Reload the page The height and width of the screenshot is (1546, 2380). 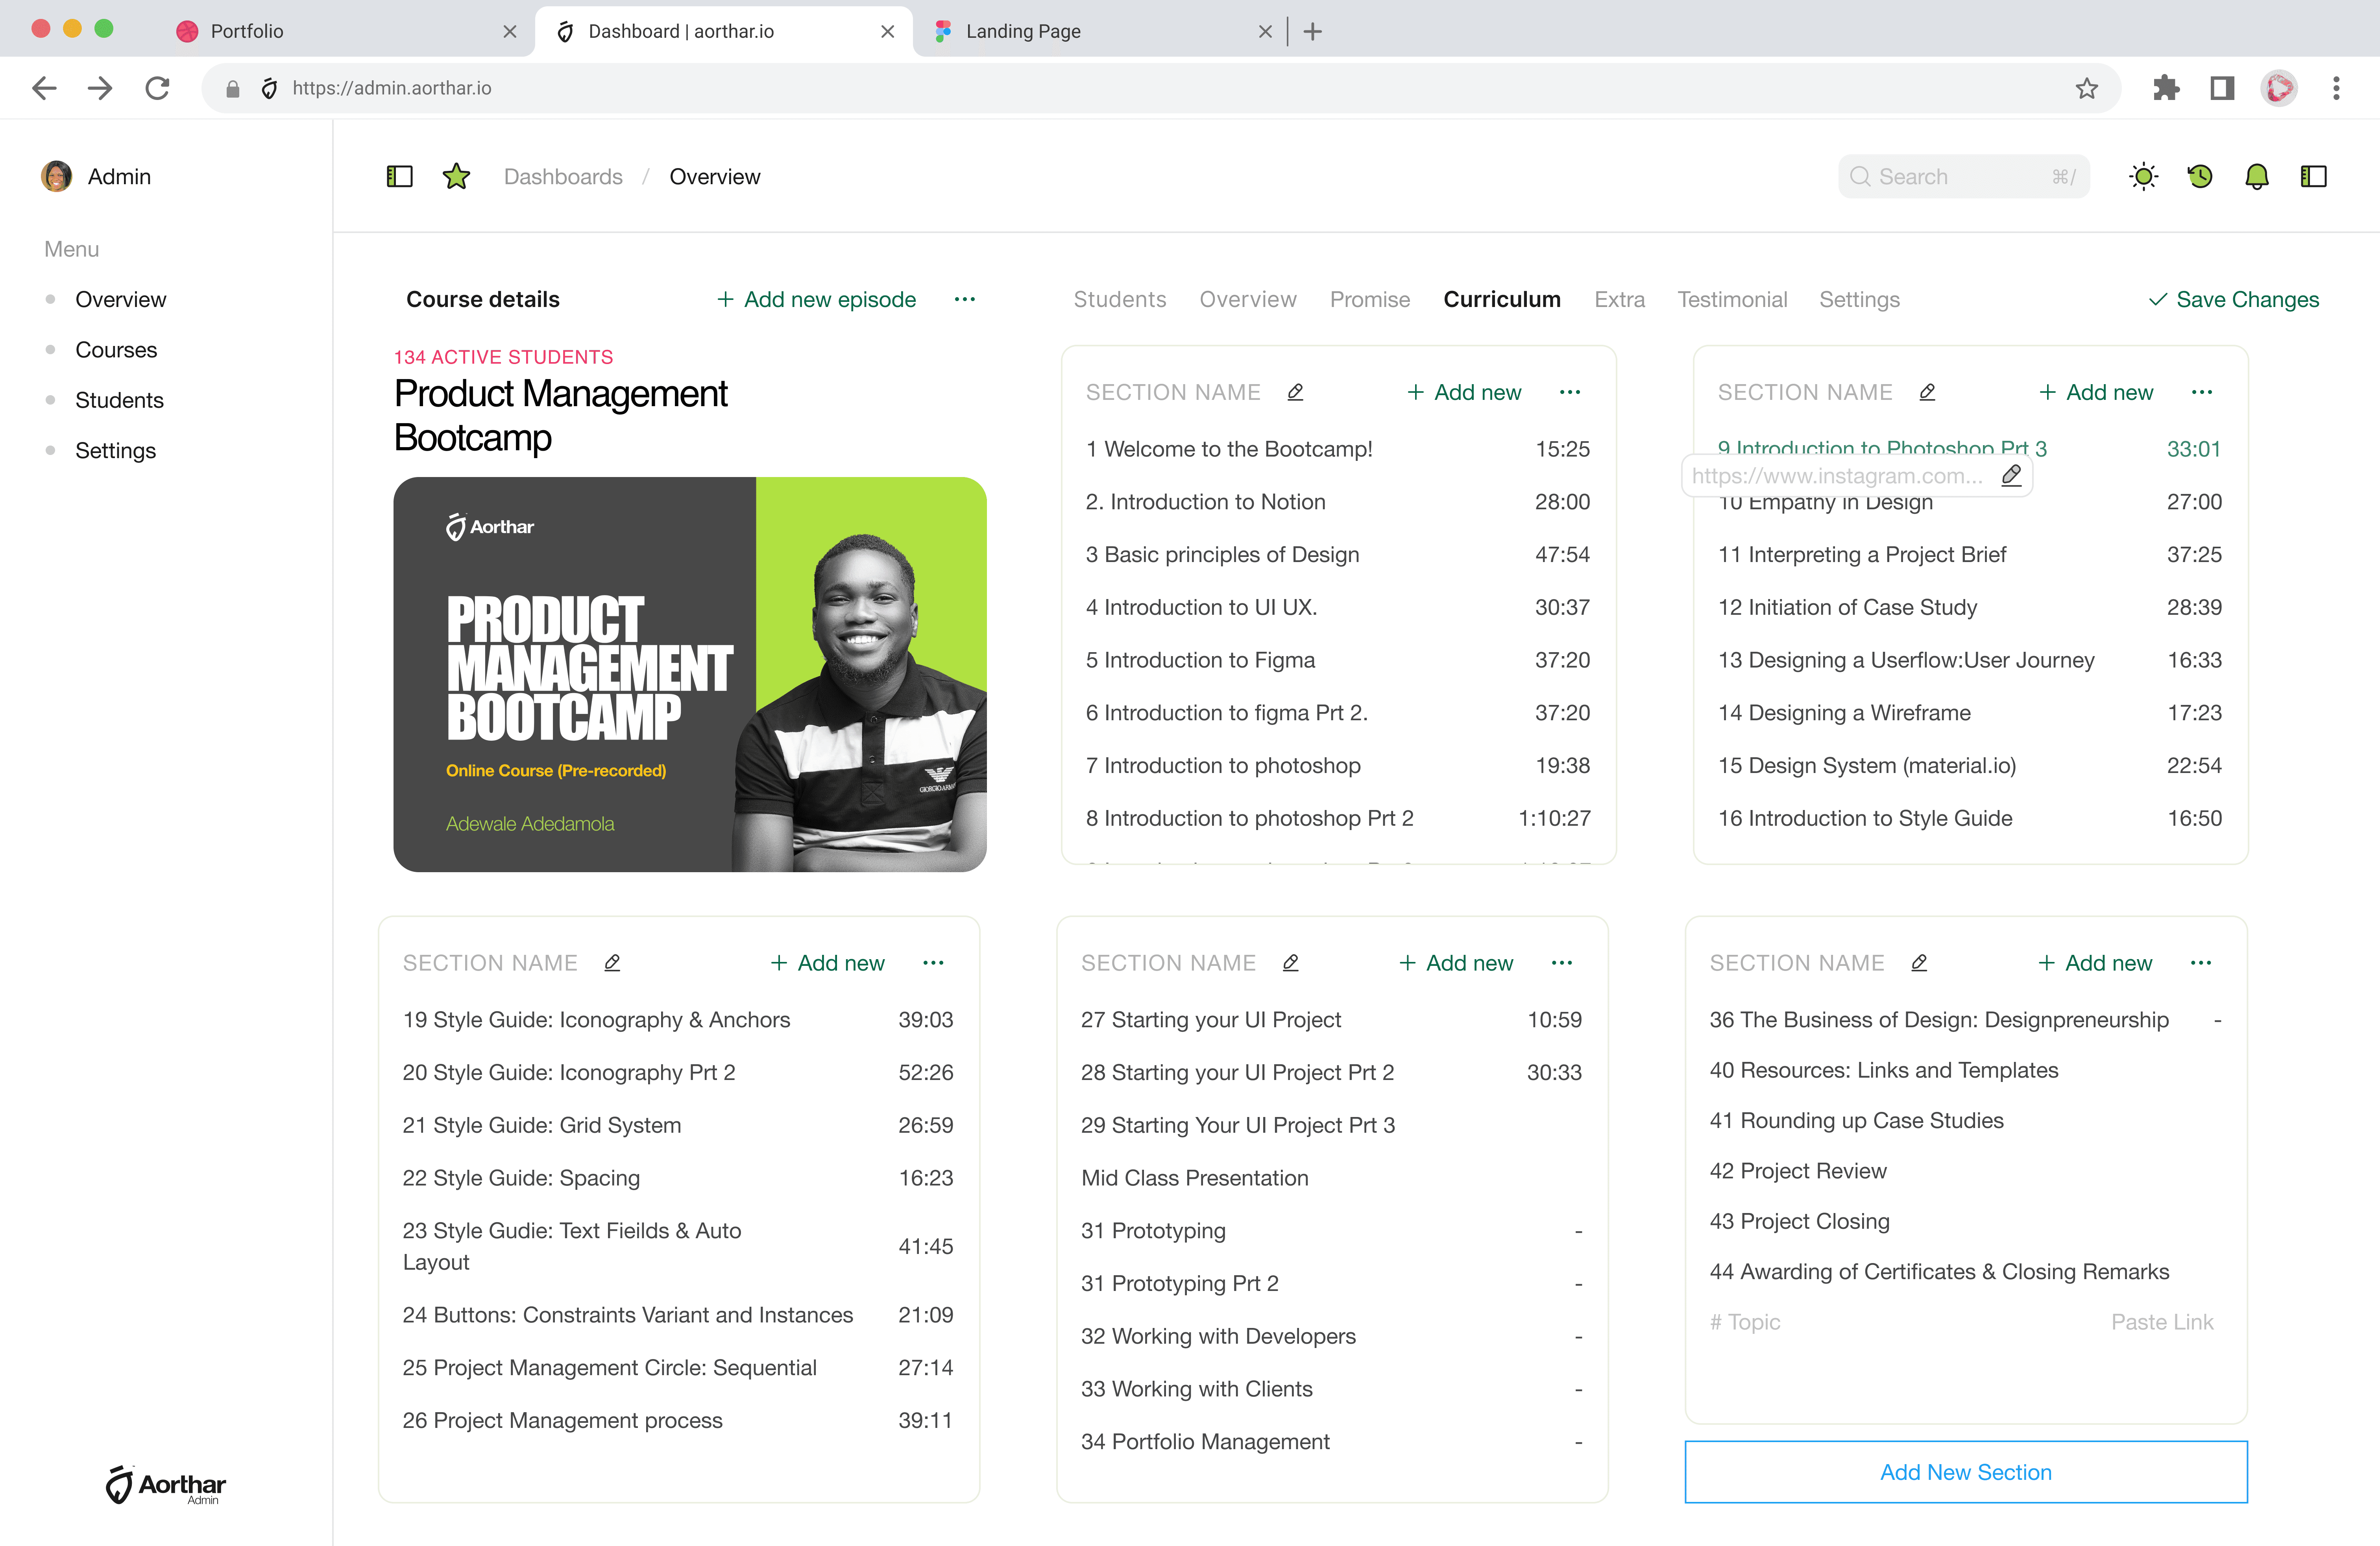pyautogui.click(x=157, y=88)
